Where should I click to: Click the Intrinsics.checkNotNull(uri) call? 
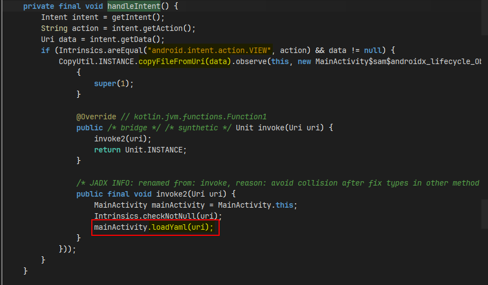click(155, 216)
